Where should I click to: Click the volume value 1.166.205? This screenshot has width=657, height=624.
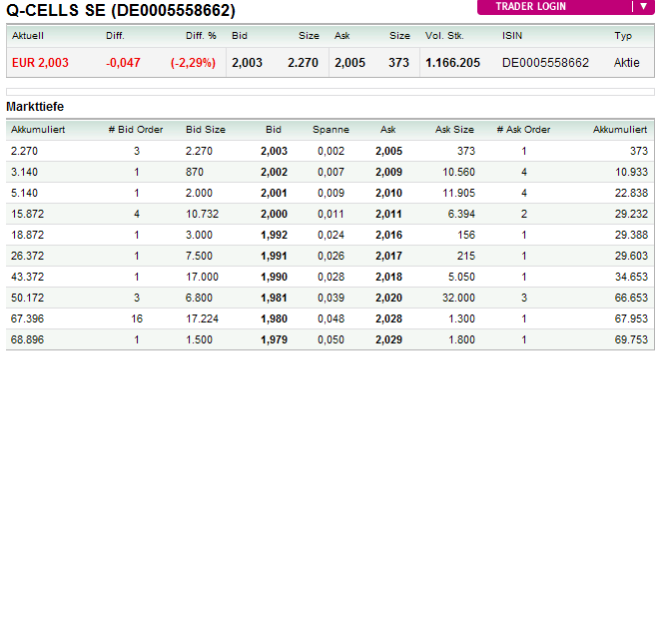(452, 63)
